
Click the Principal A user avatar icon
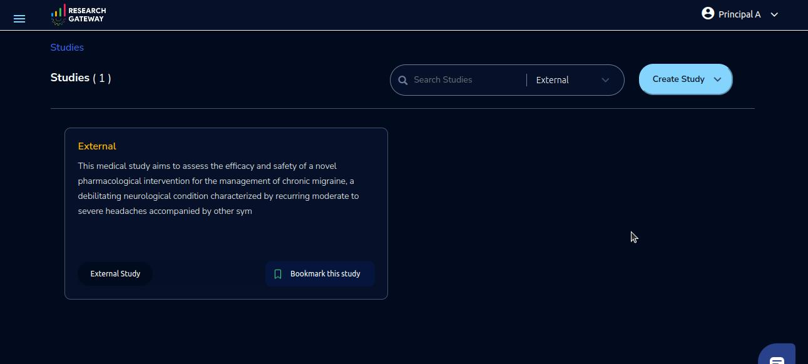coord(708,14)
